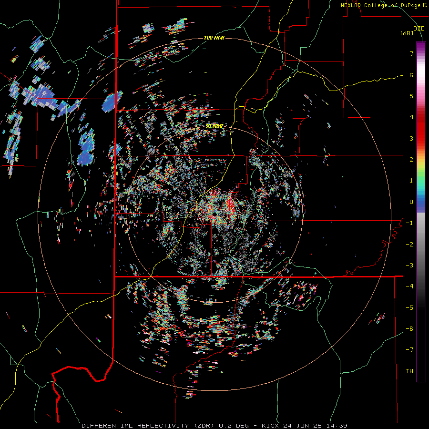Click the 5 value on the color scale

click(411, 96)
